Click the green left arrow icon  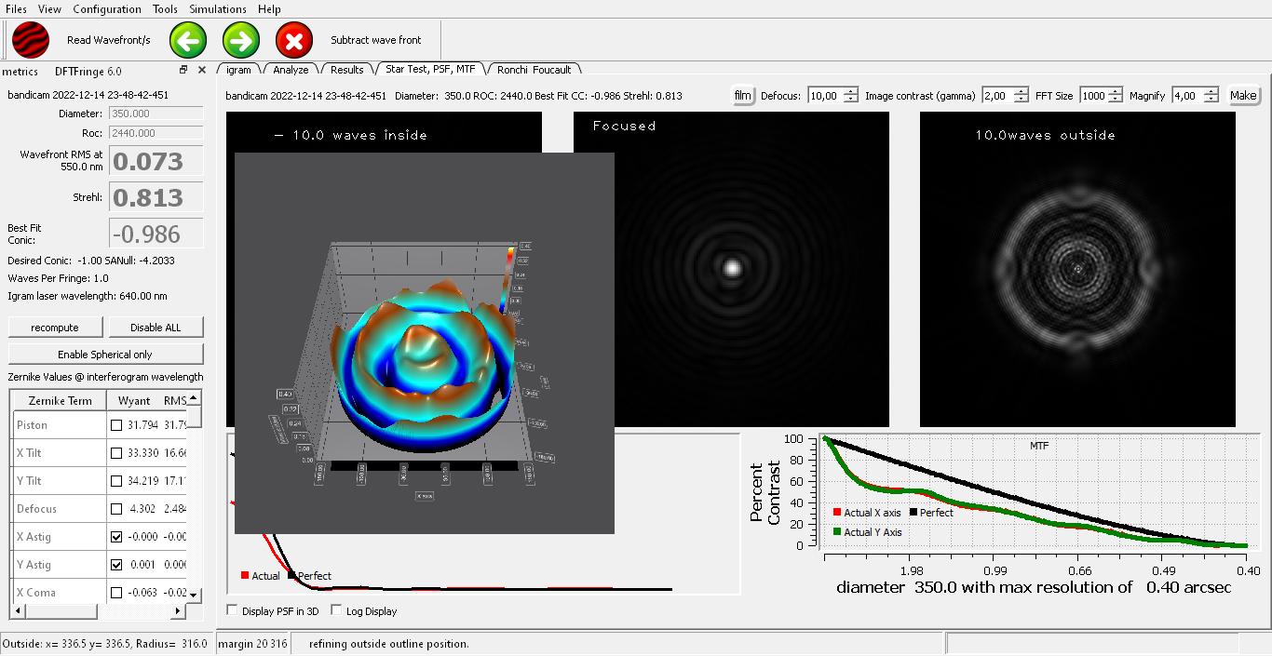point(188,40)
